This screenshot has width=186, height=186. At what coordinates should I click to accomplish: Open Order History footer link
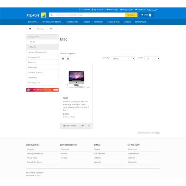click(134, 154)
